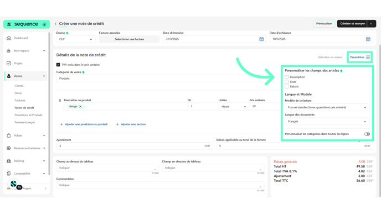Open Prestations et Produits submenu item
The image size is (381, 214).
(x=28, y=115)
